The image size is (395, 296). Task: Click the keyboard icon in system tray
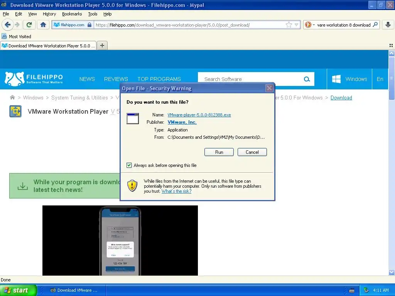point(352,291)
